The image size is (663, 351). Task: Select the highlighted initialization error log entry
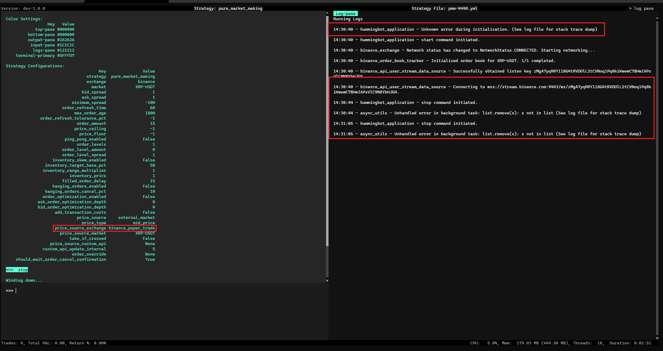click(x=466, y=29)
